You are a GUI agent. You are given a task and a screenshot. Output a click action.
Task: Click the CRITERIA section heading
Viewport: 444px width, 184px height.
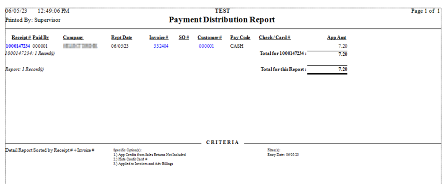[222, 143]
